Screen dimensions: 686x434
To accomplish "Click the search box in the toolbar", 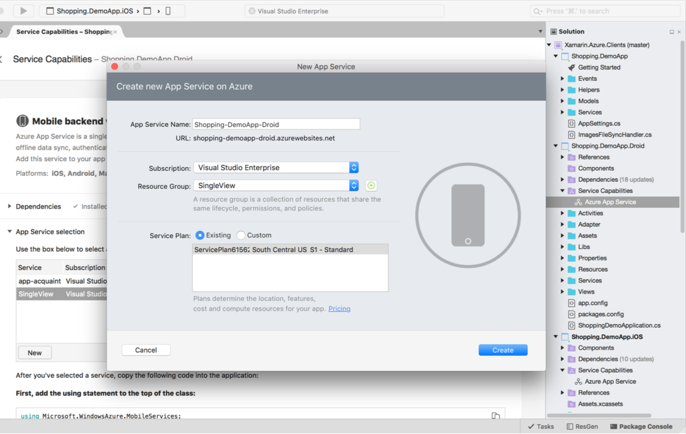I will click(606, 12).
